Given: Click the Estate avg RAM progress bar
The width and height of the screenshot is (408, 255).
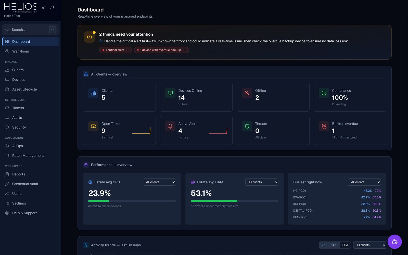Looking at the screenshot, I should [235, 201].
